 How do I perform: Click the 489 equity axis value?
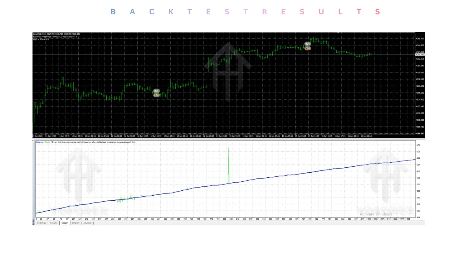(418, 218)
